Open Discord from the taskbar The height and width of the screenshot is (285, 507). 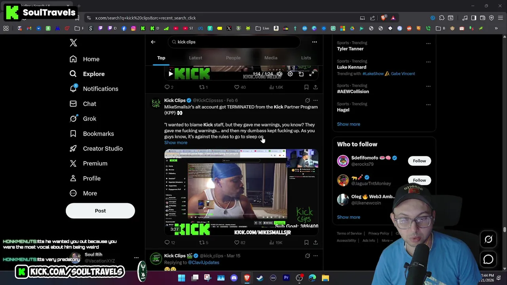coord(234,278)
